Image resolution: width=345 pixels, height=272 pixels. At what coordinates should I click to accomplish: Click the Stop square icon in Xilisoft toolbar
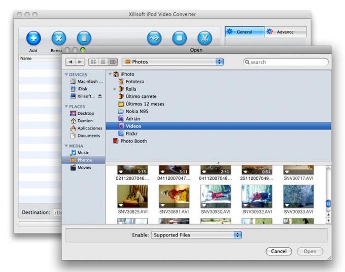pyautogui.click(x=180, y=38)
